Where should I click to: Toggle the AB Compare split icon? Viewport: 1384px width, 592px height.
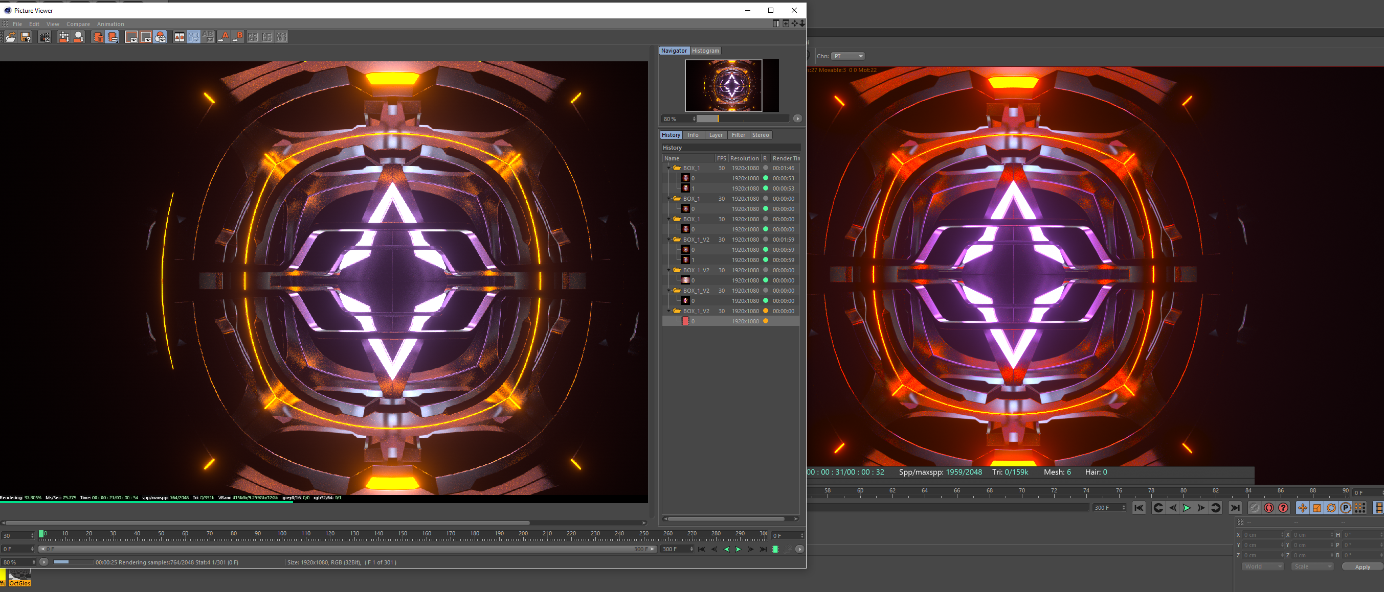[x=180, y=37]
